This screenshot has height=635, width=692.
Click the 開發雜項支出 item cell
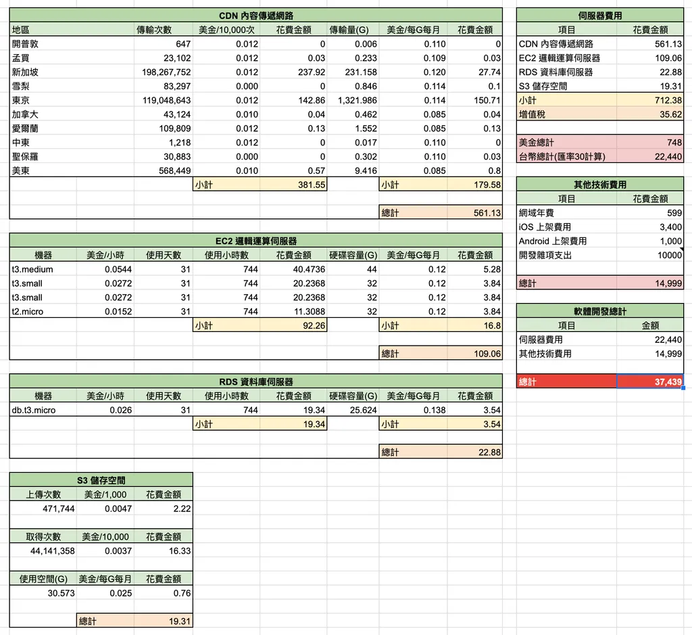[x=567, y=255]
